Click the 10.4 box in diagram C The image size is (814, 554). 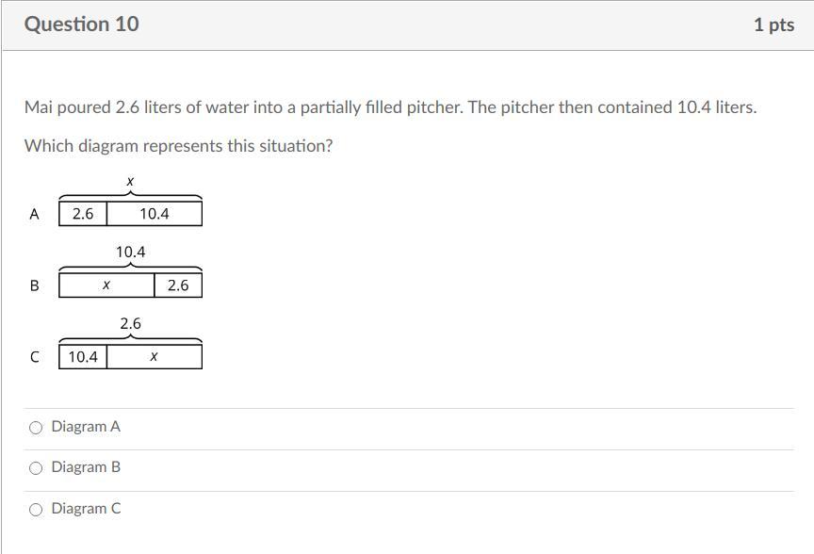(x=83, y=357)
